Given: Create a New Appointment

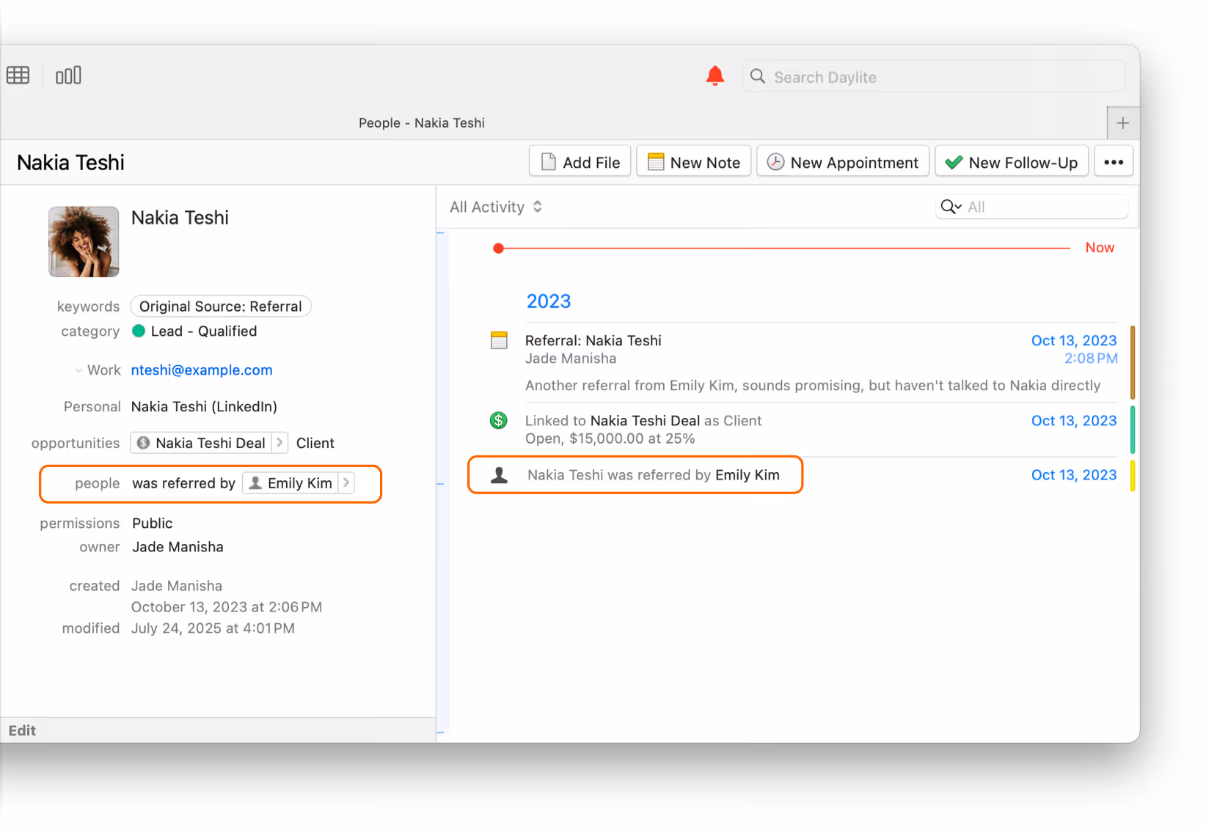Looking at the screenshot, I should coord(843,163).
